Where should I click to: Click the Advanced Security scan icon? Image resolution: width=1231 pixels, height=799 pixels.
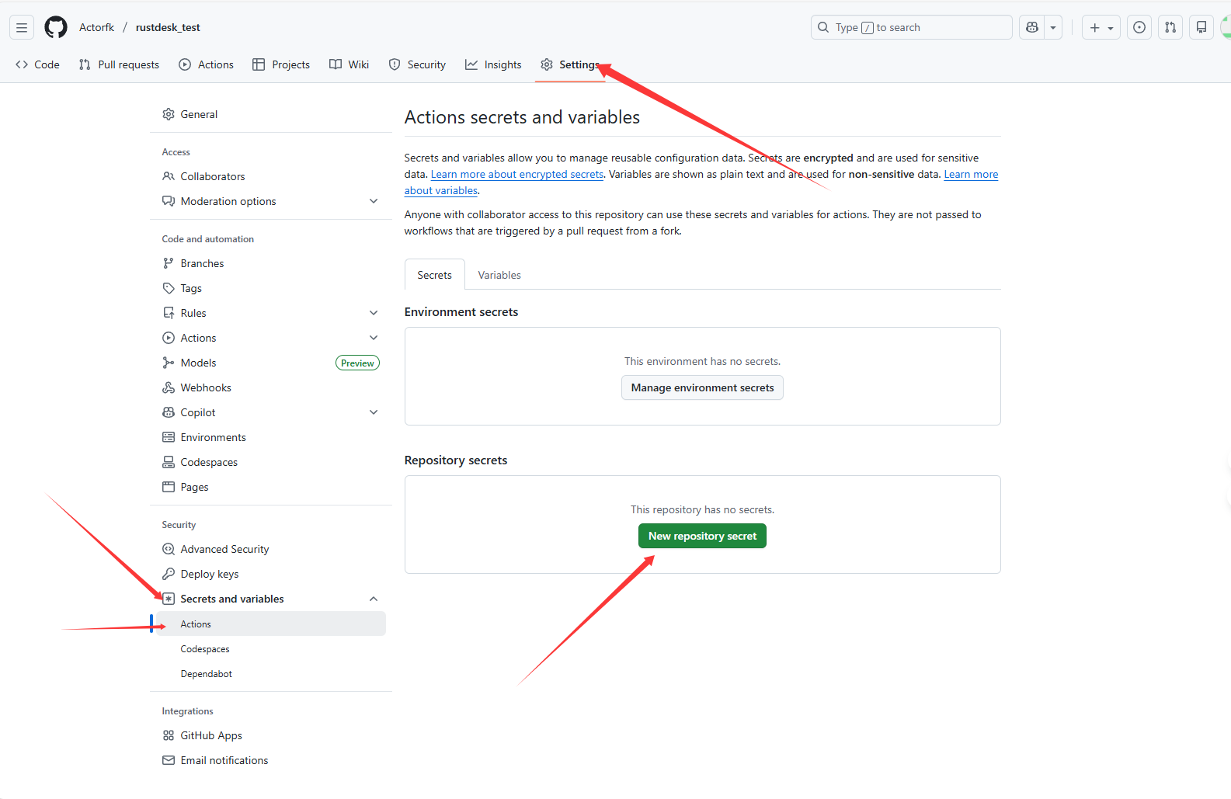[x=169, y=549]
